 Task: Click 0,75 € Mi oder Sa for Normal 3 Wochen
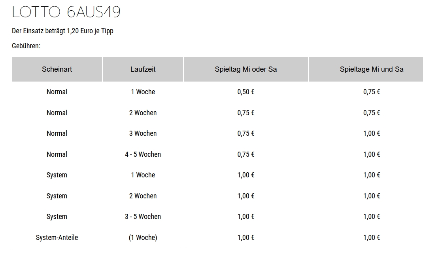(246, 133)
